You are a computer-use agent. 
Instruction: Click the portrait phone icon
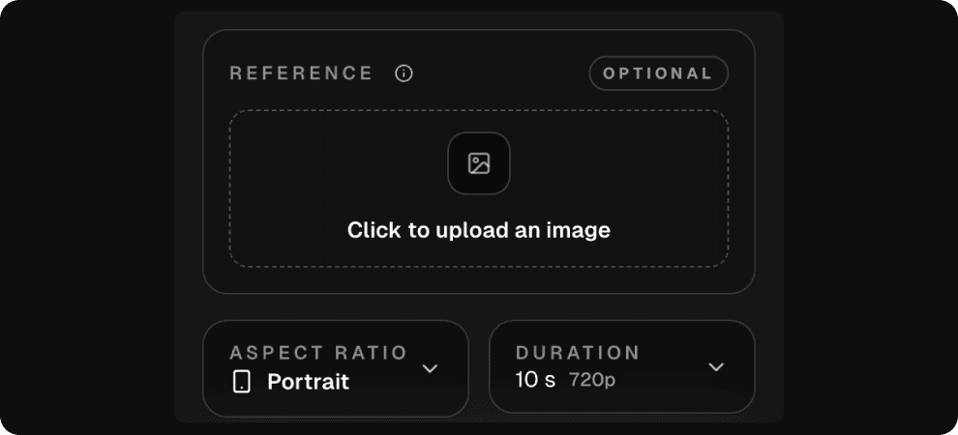click(242, 382)
